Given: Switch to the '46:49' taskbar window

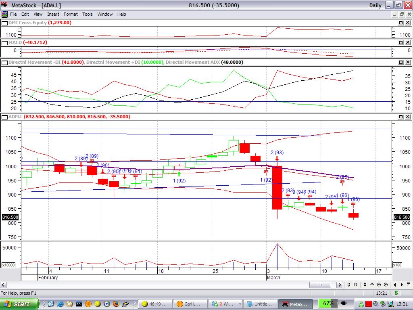Looking at the screenshot, I should tap(155, 304).
